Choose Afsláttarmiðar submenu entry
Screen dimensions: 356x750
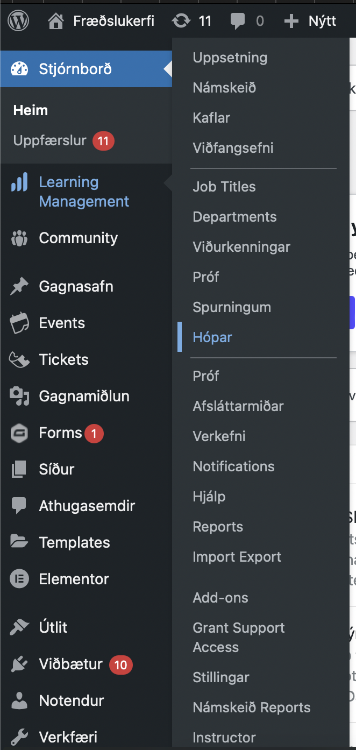tap(238, 406)
